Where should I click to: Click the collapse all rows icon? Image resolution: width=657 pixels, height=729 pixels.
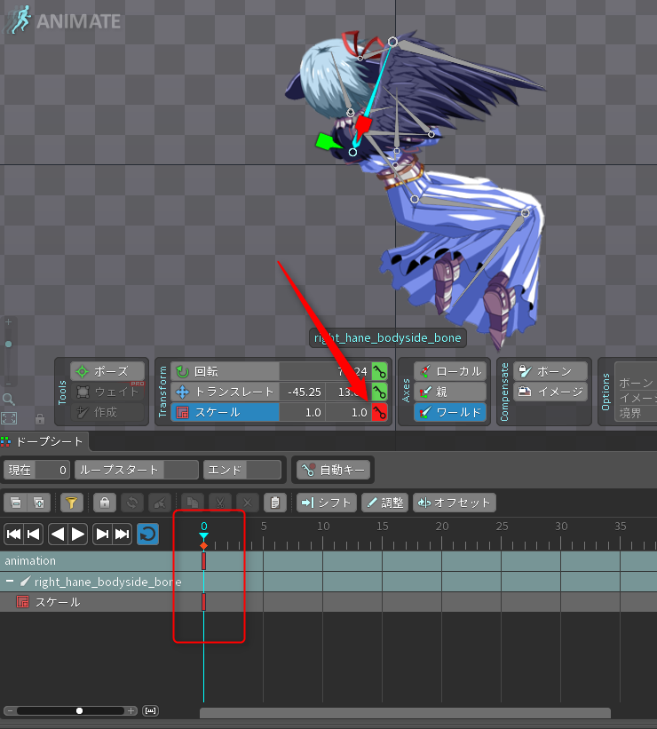click(x=15, y=503)
